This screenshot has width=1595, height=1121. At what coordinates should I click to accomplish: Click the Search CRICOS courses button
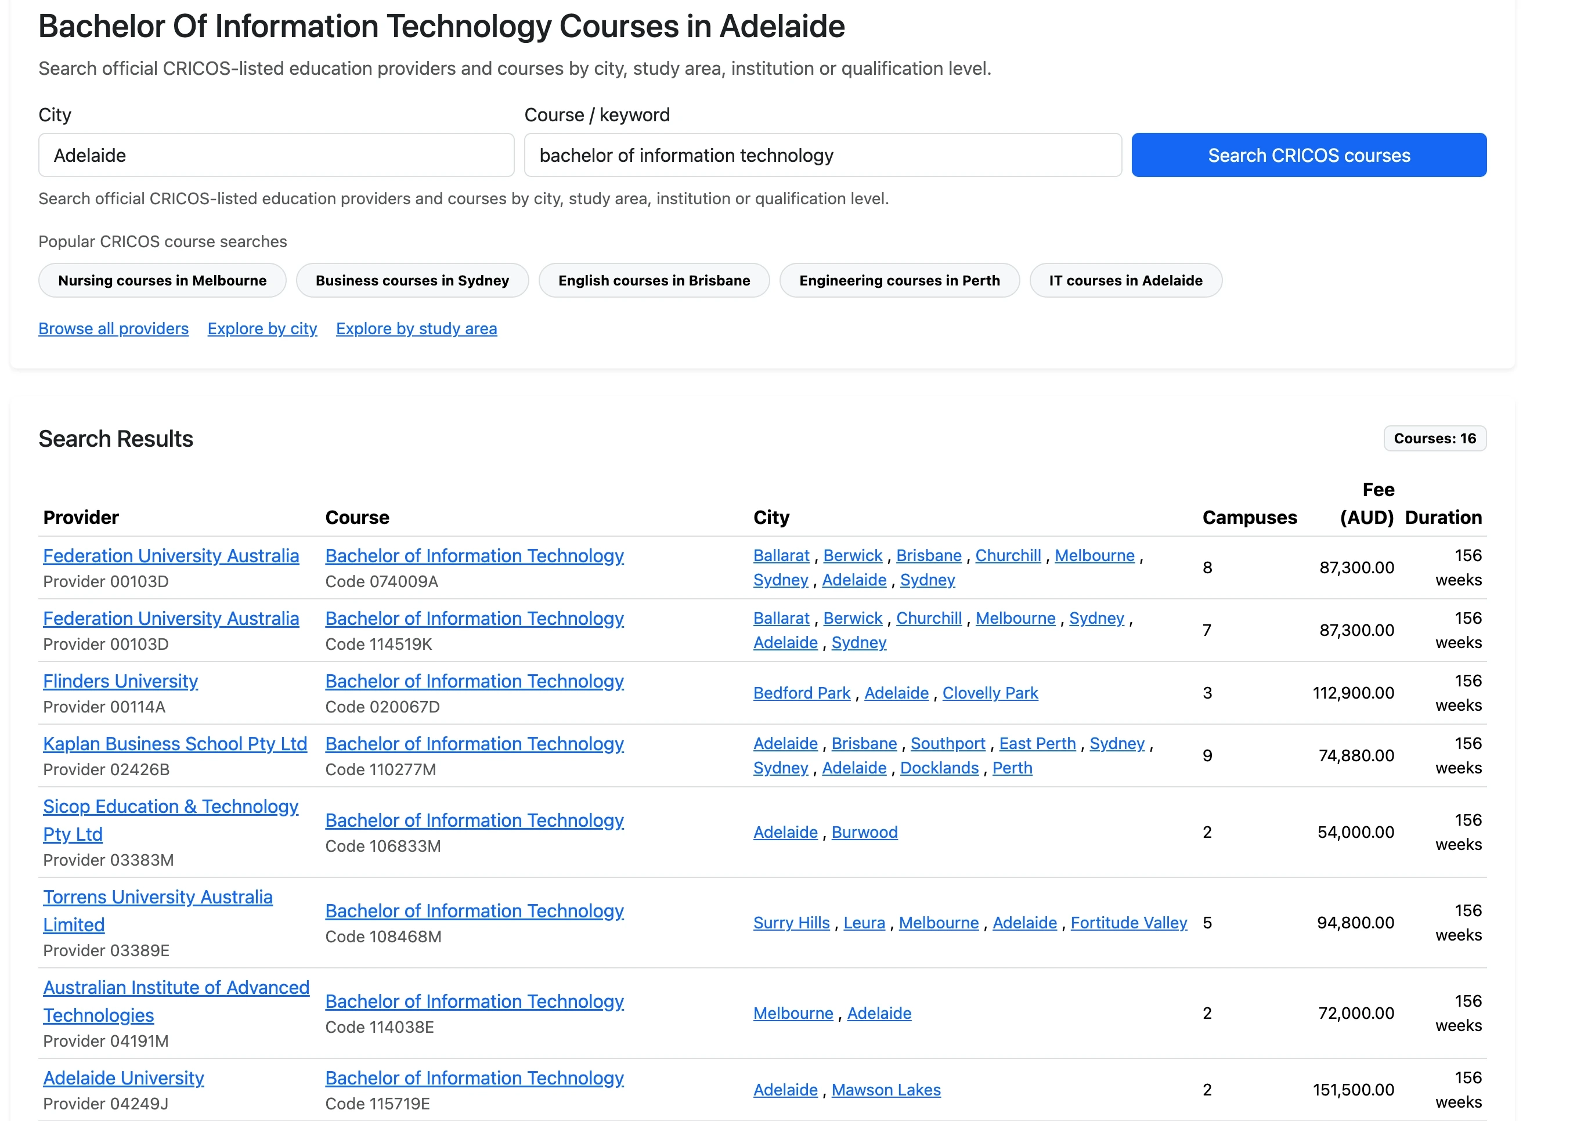point(1309,155)
